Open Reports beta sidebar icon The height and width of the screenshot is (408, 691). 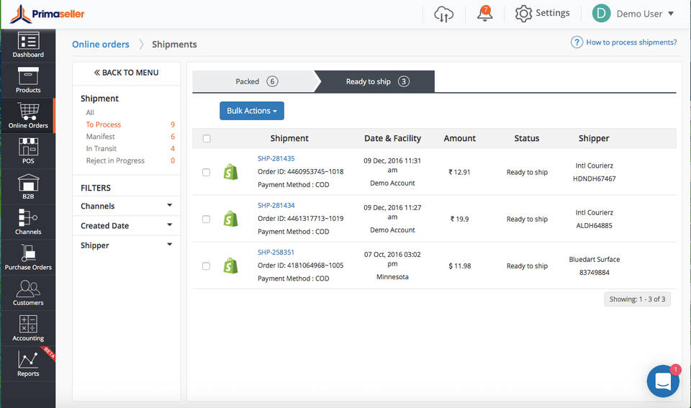point(28,364)
